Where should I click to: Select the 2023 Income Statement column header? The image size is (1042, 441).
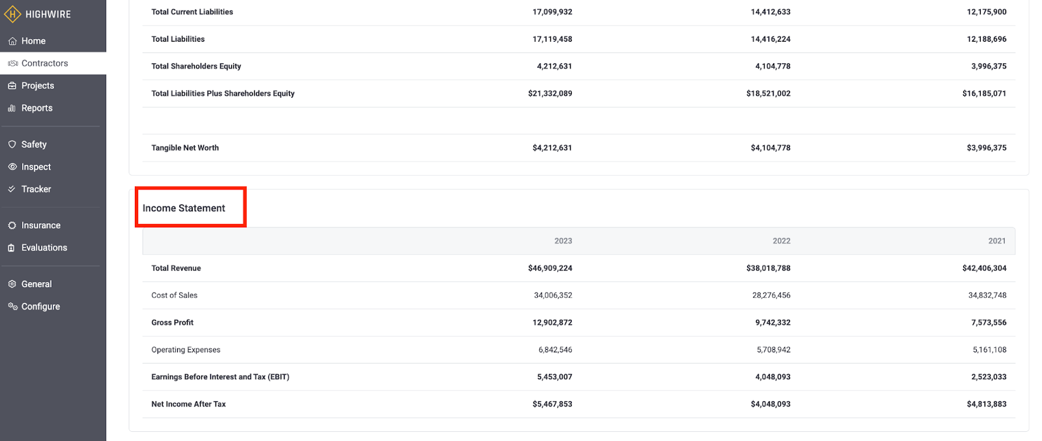pyautogui.click(x=563, y=241)
